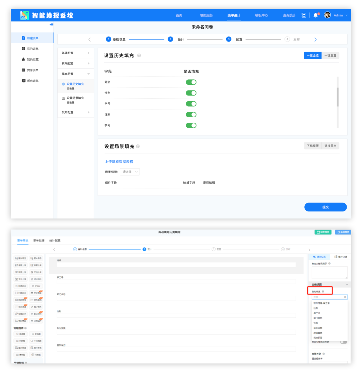Switch to the 组件分组 tab

coord(341,257)
